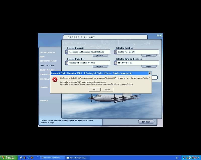The width and height of the screenshot is (201, 160).
Task: Open the News section
Action: [x=42, y=57]
